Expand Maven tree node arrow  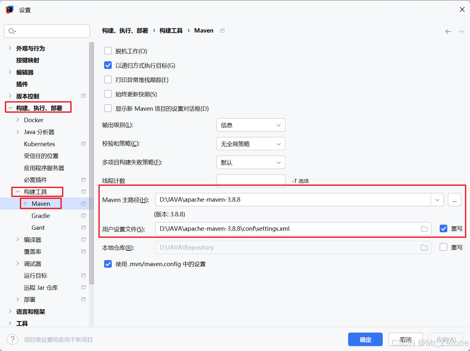pos(26,204)
